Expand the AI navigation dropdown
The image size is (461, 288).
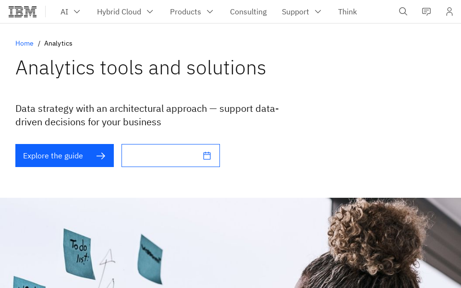(x=77, y=12)
